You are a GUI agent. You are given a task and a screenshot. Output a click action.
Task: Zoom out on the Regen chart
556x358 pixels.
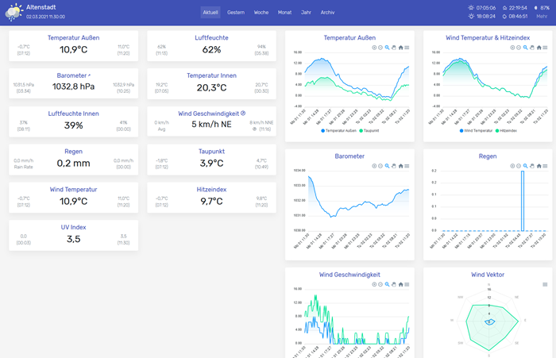[519, 166]
